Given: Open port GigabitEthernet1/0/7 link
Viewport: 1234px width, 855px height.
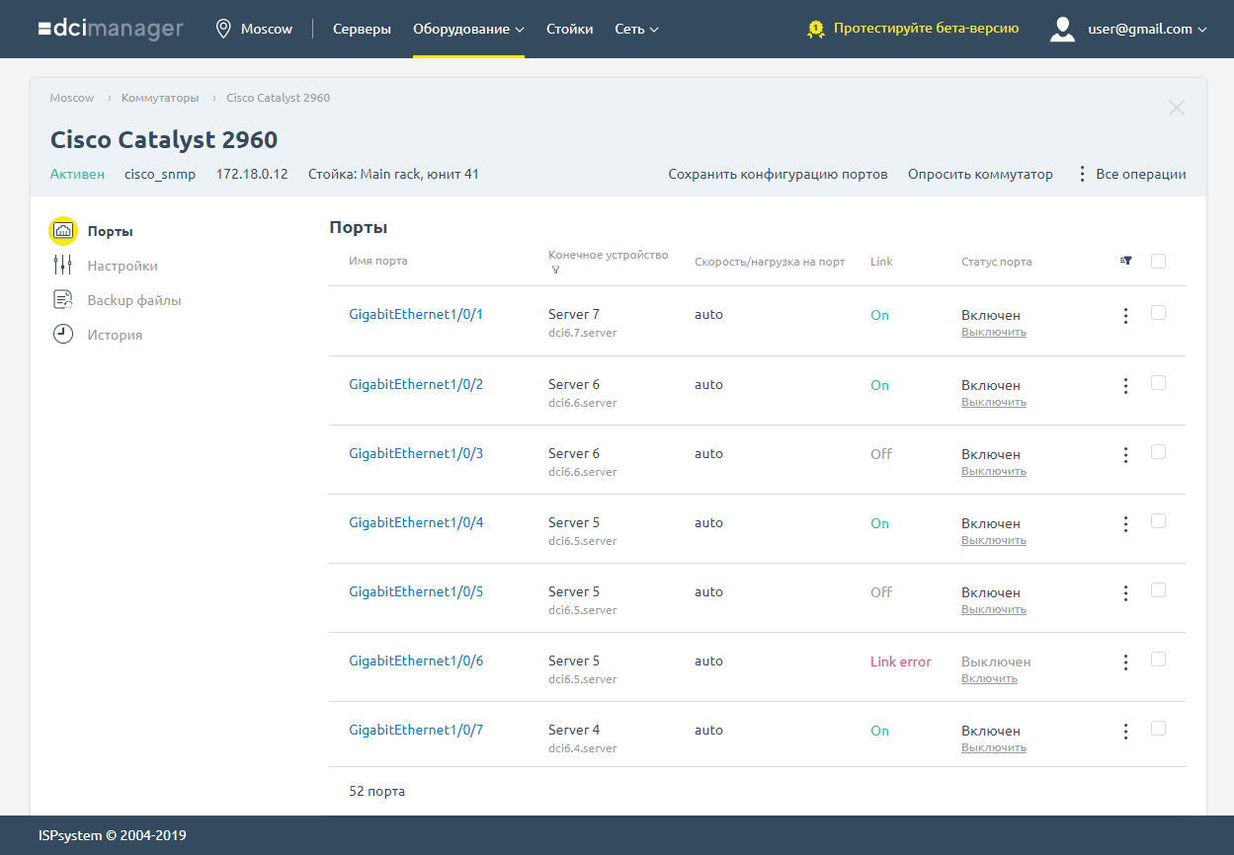Looking at the screenshot, I should pyautogui.click(x=416, y=730).
